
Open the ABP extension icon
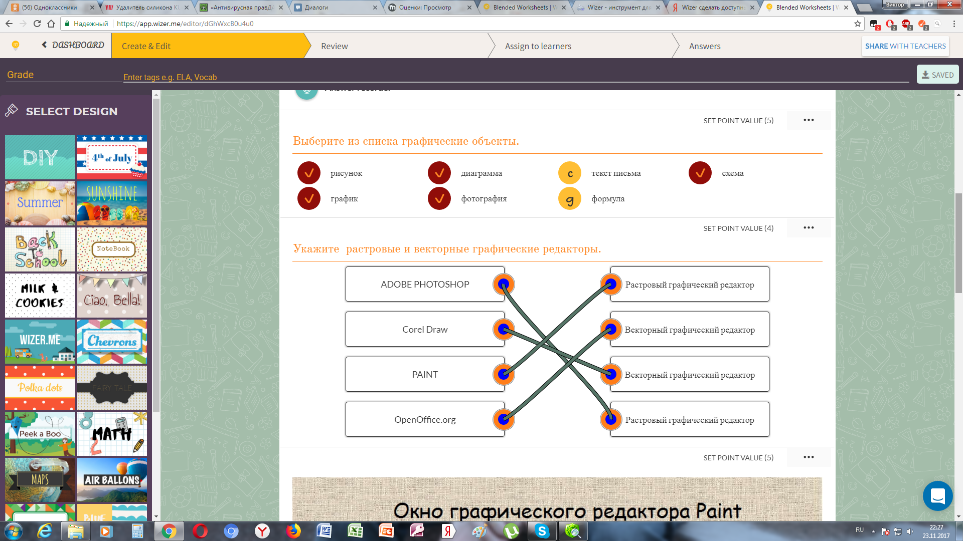point(906,24)
